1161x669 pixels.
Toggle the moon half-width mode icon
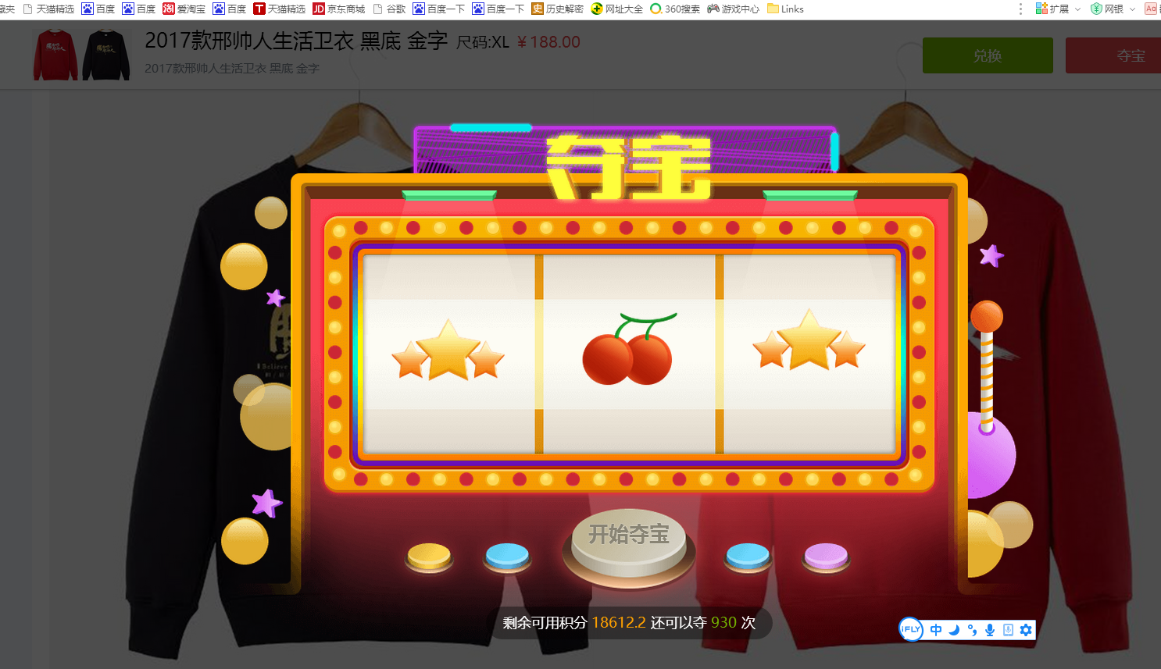(x=954, y=630)
